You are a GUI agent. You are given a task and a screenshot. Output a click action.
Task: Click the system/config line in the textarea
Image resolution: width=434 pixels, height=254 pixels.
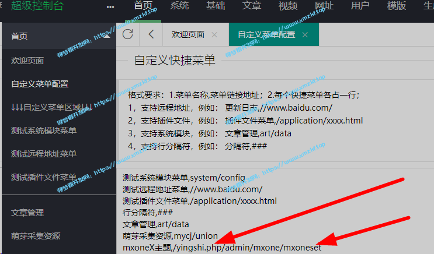click(x=184, y=178)
